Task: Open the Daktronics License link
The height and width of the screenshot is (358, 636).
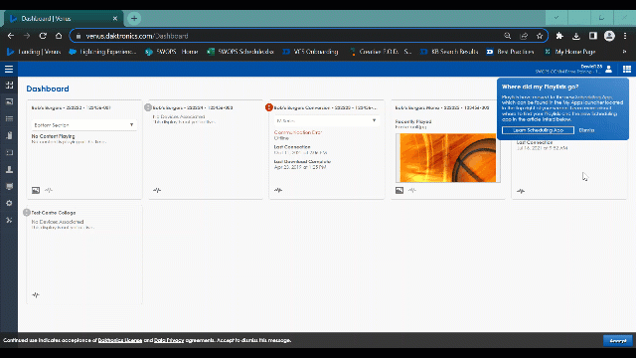Action: 120,340
